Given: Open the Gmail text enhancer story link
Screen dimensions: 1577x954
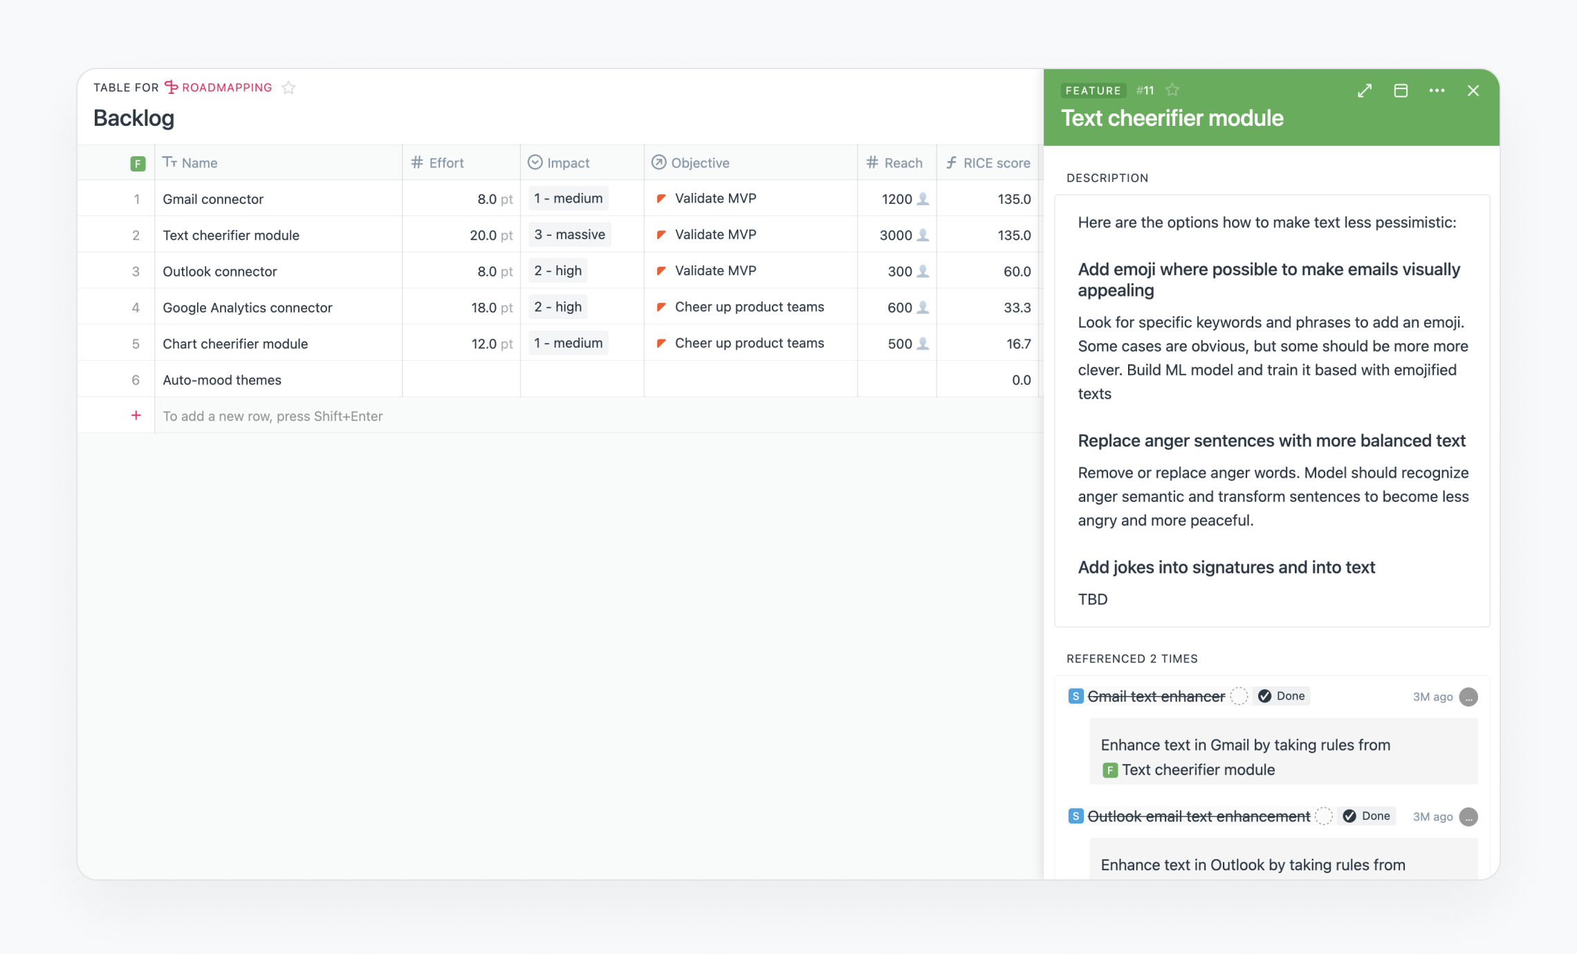Looking at the screenshot, I should coord(1156,696).
